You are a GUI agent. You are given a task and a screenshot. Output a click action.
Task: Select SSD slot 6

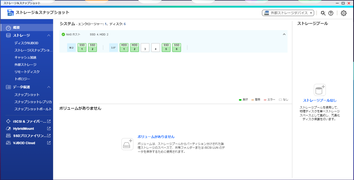[177, 48]
